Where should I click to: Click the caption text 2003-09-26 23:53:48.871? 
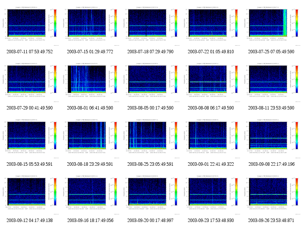click(271, 220)
